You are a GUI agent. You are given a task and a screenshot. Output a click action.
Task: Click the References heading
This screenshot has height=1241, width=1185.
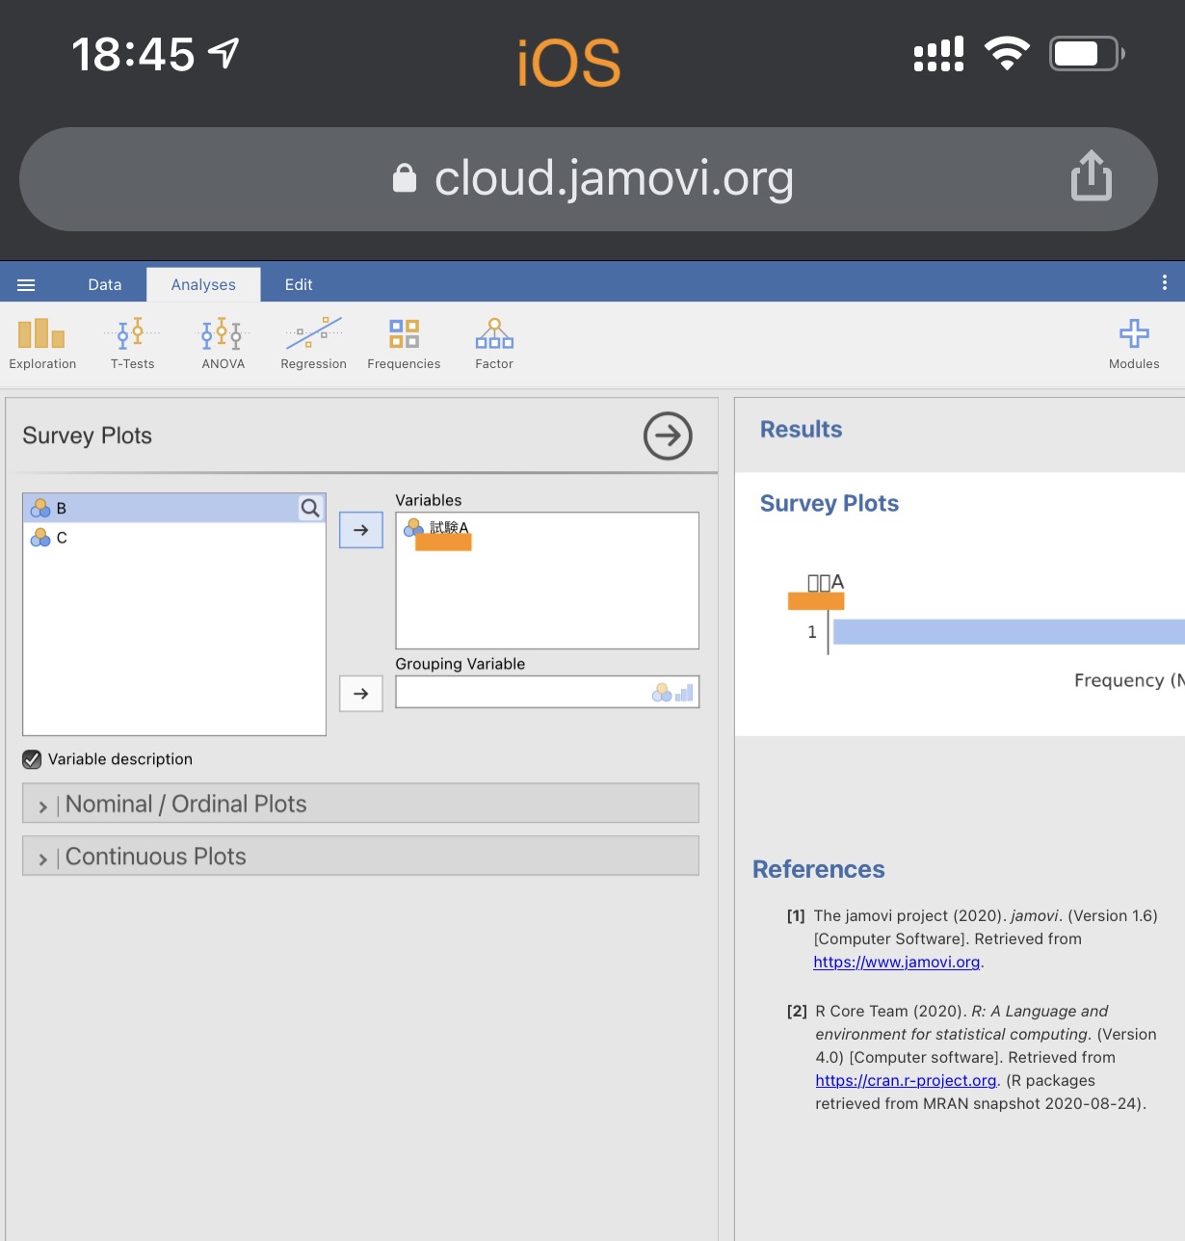[x=818, y=869]
